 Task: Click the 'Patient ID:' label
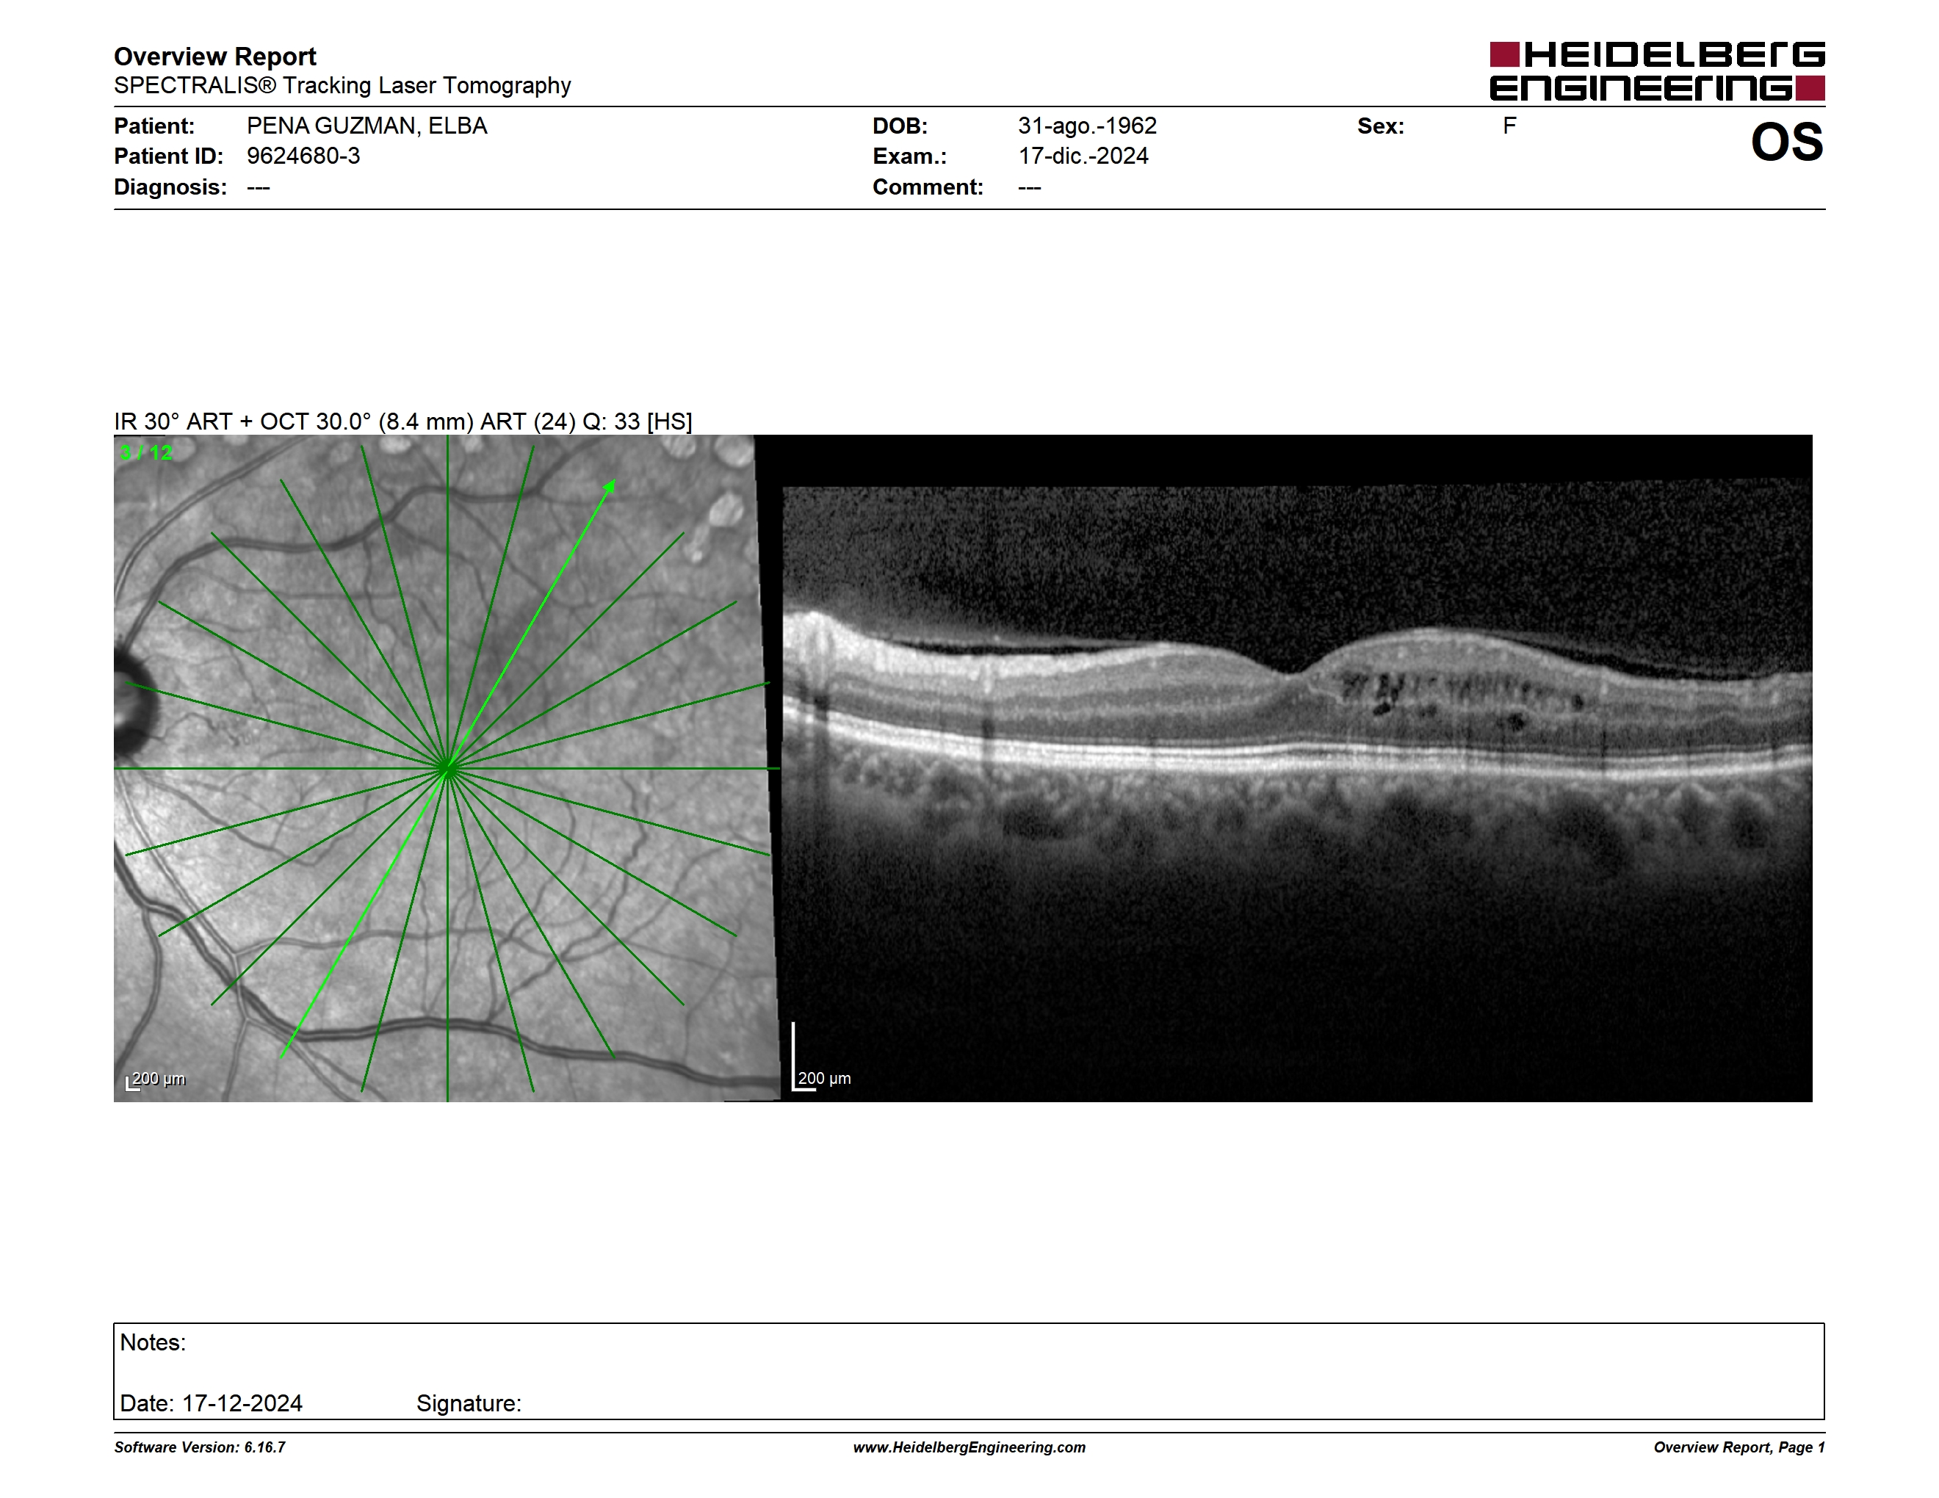coord(169,156)
